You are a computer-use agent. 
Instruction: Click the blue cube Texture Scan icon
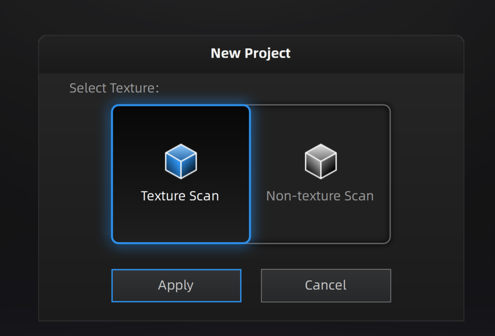pyautogui.click(x=181, y=161)
